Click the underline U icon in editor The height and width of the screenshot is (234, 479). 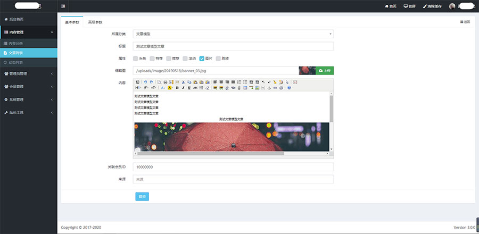[189, 88]
